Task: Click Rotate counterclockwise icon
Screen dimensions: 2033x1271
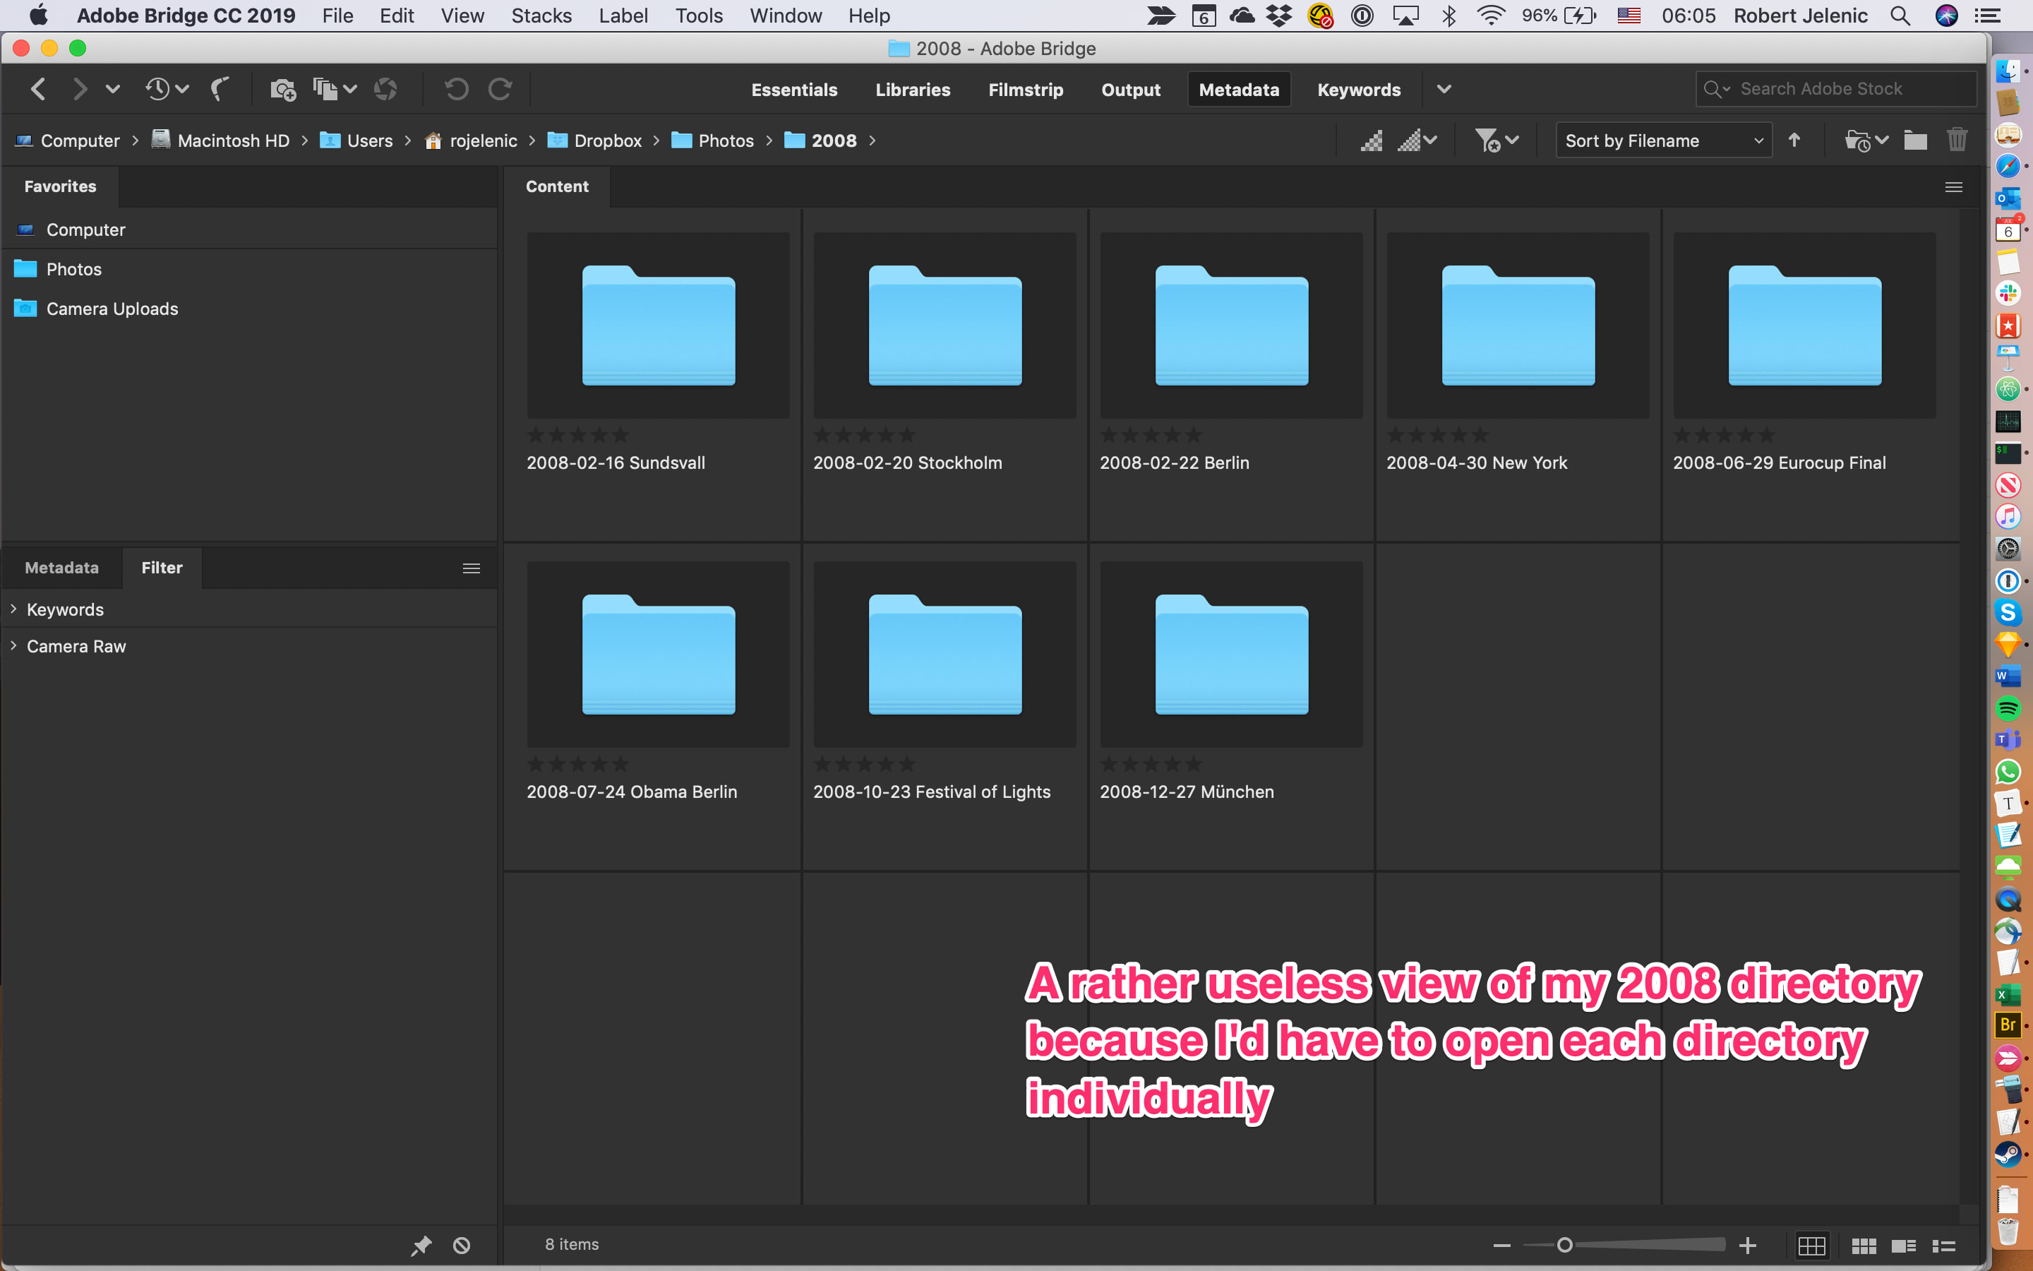Action: click(457, 89)
